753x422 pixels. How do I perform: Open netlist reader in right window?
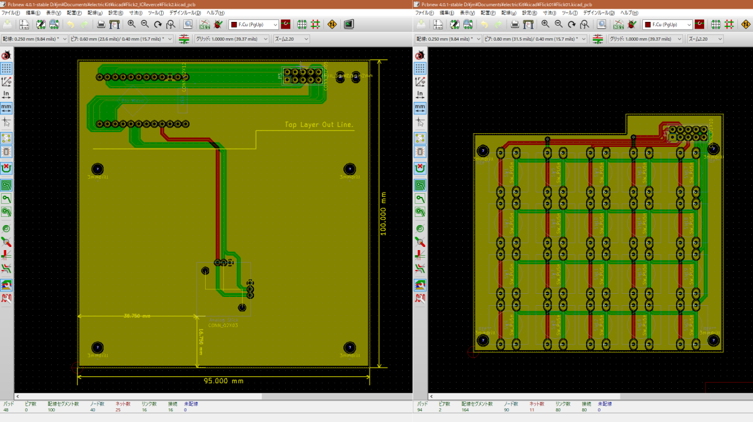[x=618, y=24]
